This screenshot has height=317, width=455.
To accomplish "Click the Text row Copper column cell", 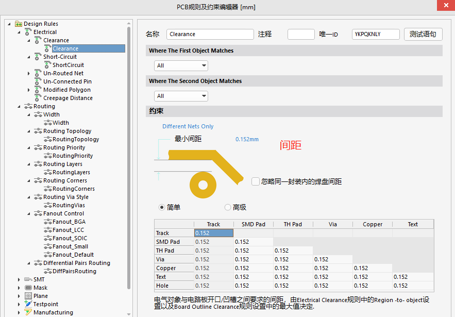I will [x=373, y=277].
